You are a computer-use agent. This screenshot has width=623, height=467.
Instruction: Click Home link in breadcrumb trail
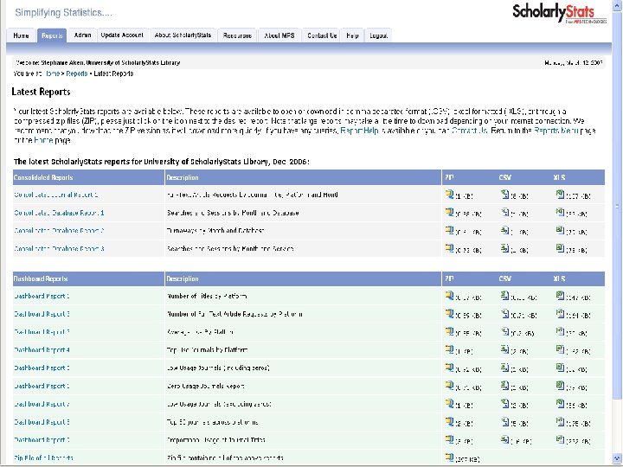pos(53,74)
